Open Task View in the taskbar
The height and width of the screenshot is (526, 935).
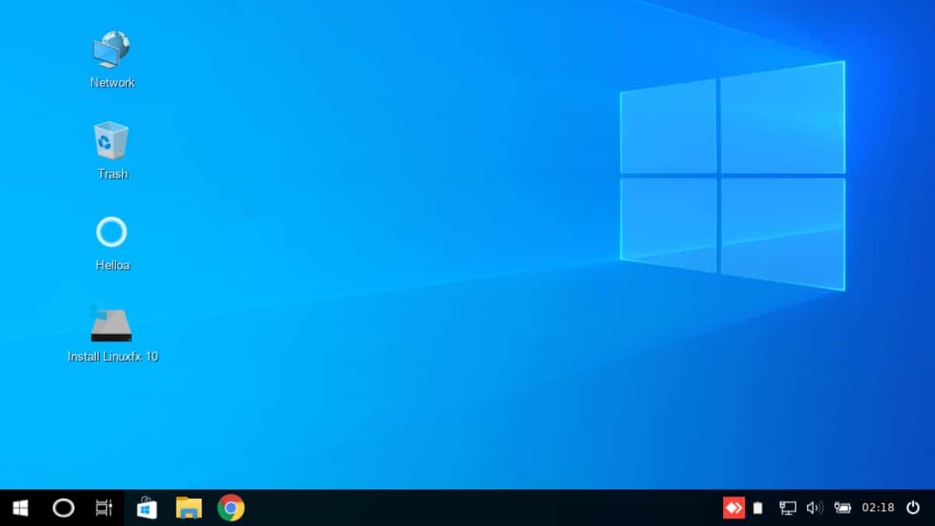104,508
